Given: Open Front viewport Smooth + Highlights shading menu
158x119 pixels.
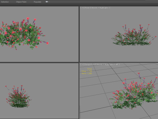Looking at the screenshot, I should point(100,8).
